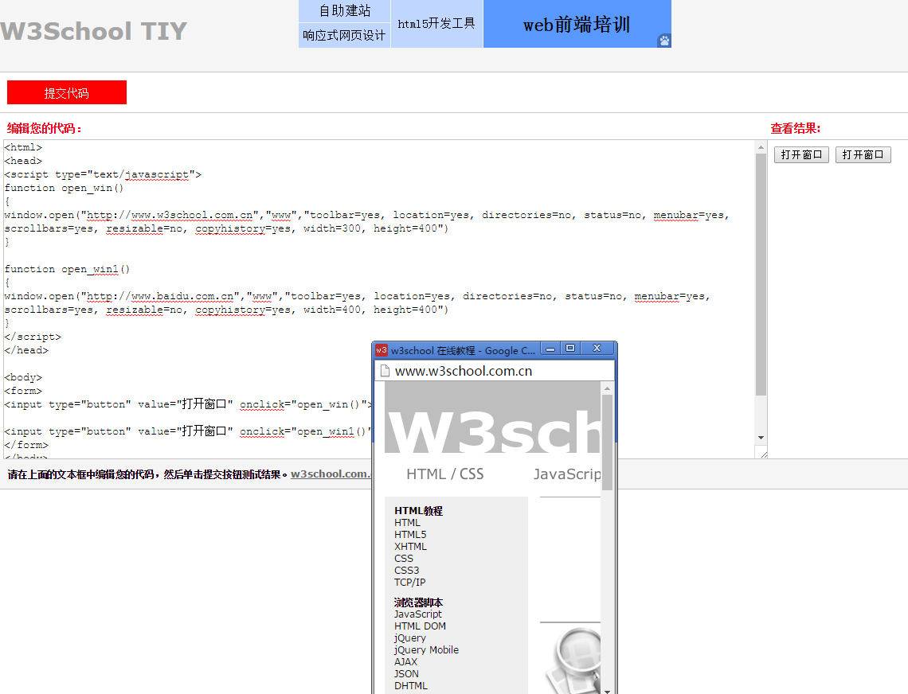
Task: Open the DHTML link in the popup sidebar
Action: tap(410, 685)
